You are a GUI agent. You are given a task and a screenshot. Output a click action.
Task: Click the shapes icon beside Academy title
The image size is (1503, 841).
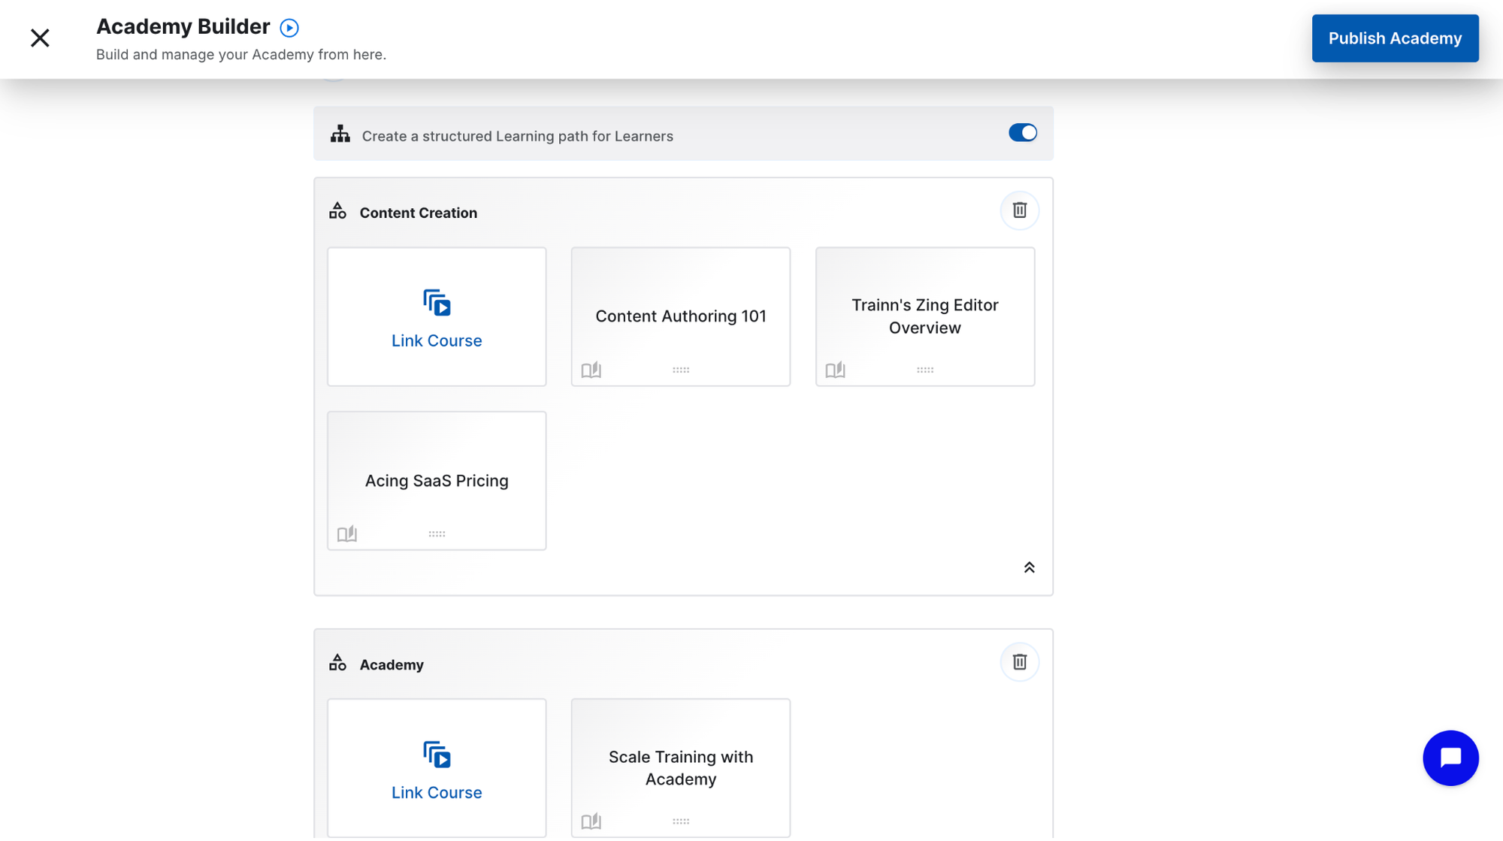coord(337,663)
